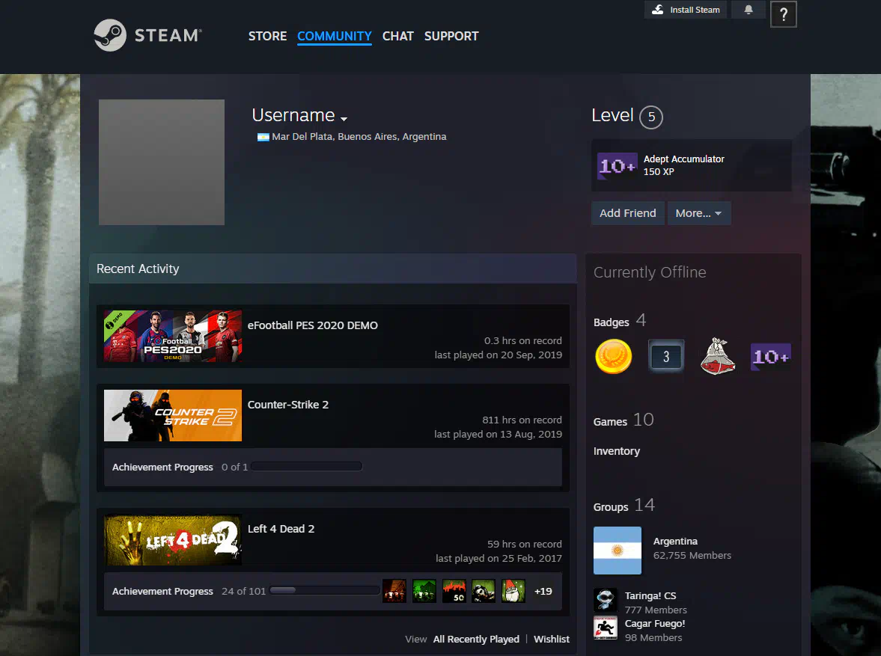This screenshot has width=881, height=656.
Task: Click the '811 hrs on record' text
Action: (x=522, y=420)
